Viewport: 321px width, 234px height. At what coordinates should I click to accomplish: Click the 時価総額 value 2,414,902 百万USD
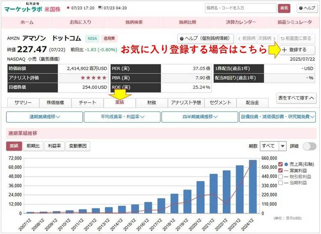point(87,69)
